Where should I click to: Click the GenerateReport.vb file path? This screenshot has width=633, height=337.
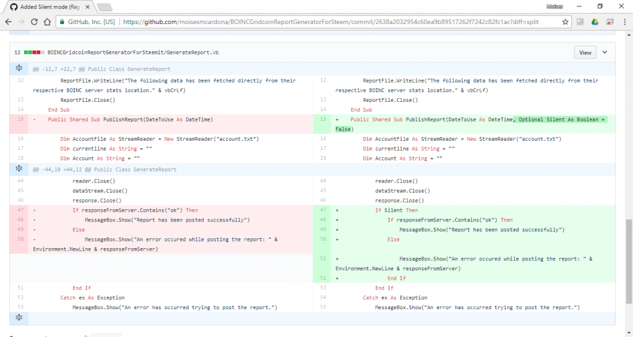(x=133, y=52)
